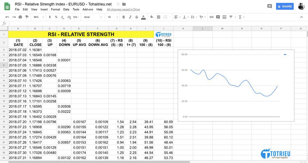
Task: Select the cell with close 1.16381
Action: [35, 50]
